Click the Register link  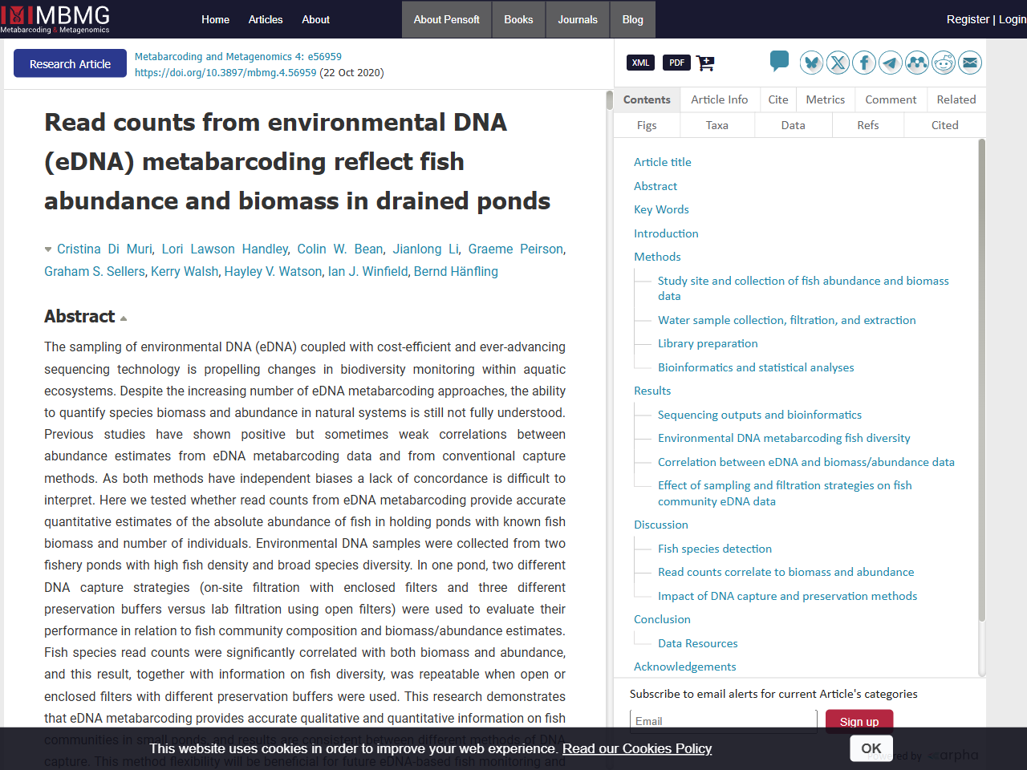point(968,19)
